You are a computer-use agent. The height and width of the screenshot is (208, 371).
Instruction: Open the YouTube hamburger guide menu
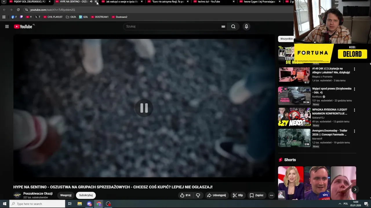7,27
